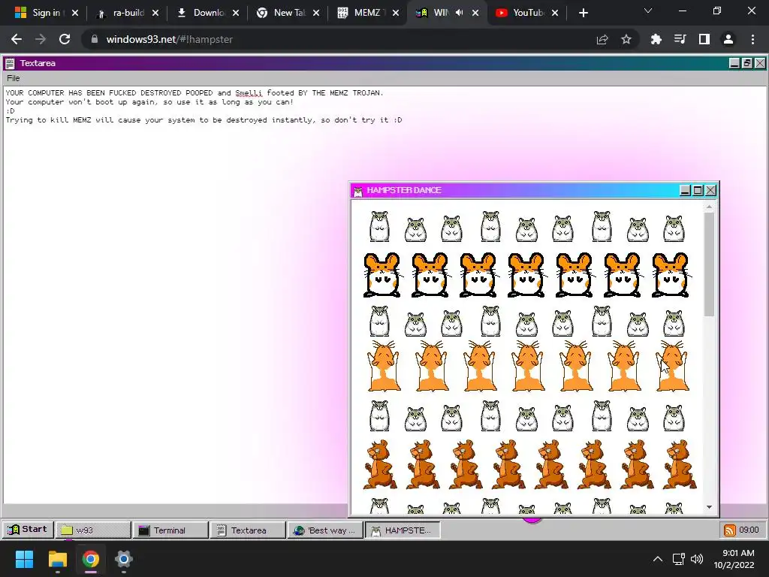Click the site lock icon
Image resolution: width=769 pixels, height=577 pixels.
point(95,39)
